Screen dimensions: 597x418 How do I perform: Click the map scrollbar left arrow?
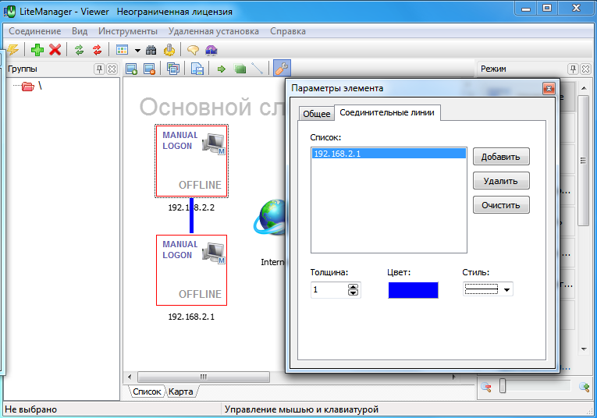pos(130,377)
